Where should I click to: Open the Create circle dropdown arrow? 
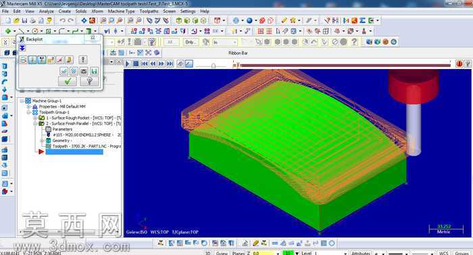[41, 31]
